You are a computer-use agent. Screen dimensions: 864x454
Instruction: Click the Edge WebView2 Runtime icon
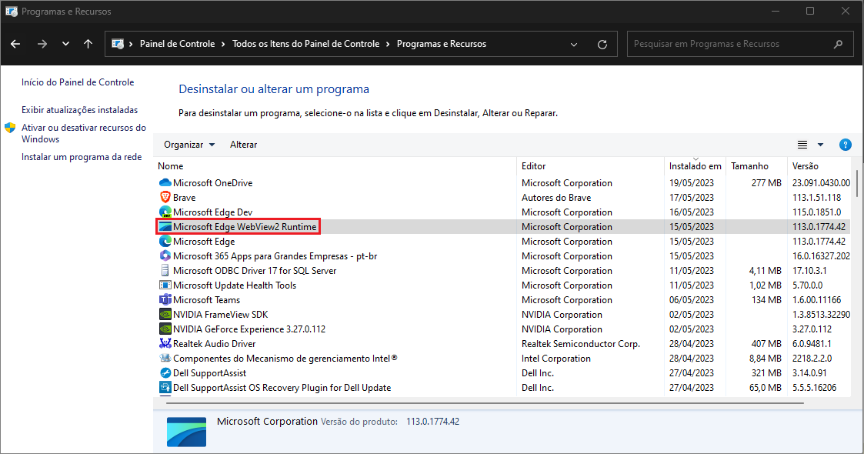165,226
